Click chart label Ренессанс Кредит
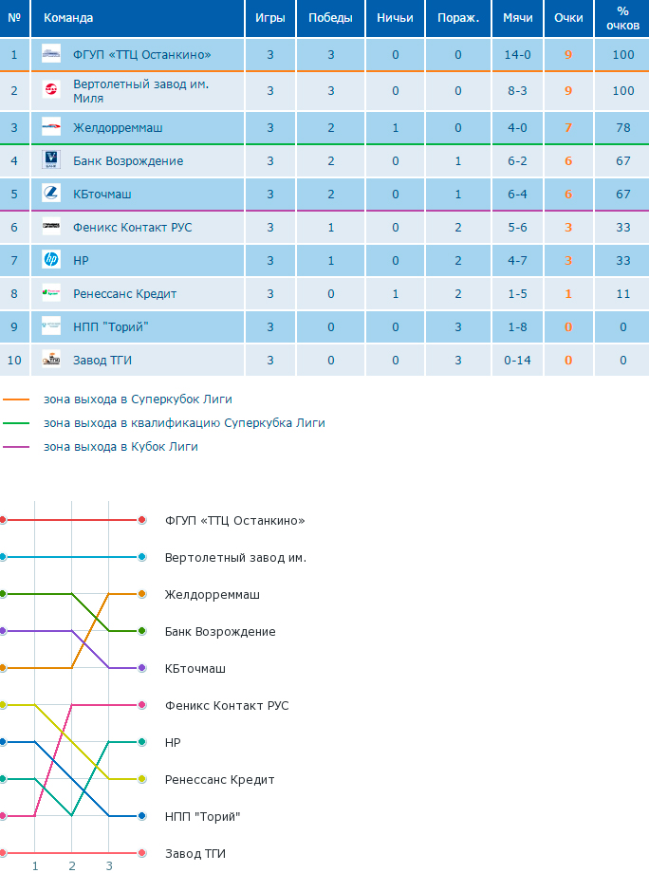 tap(219, 780)
